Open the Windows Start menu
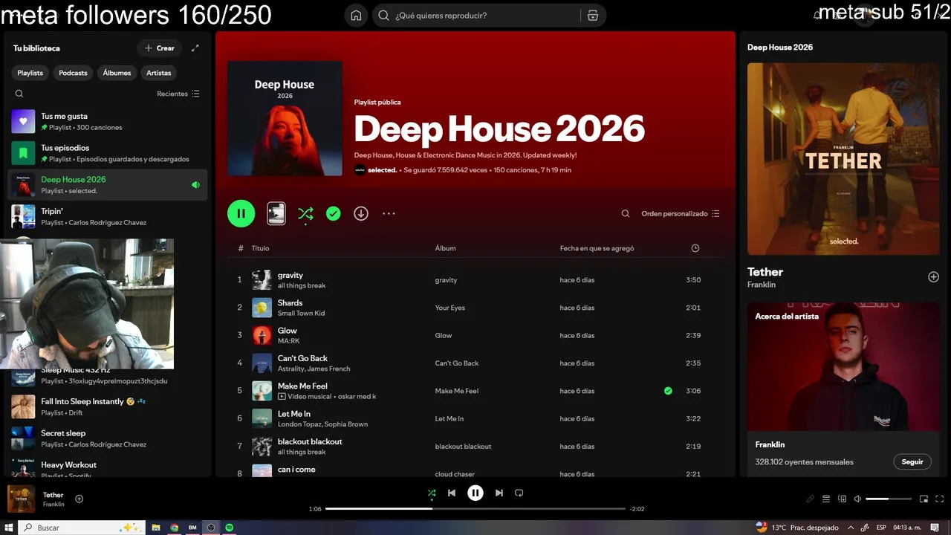The width and height of the screenshot is (951, 535). click(x=9, y=528)
